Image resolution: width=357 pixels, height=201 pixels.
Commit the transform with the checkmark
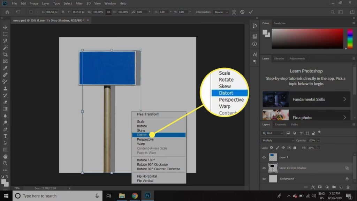coord(250,12)
